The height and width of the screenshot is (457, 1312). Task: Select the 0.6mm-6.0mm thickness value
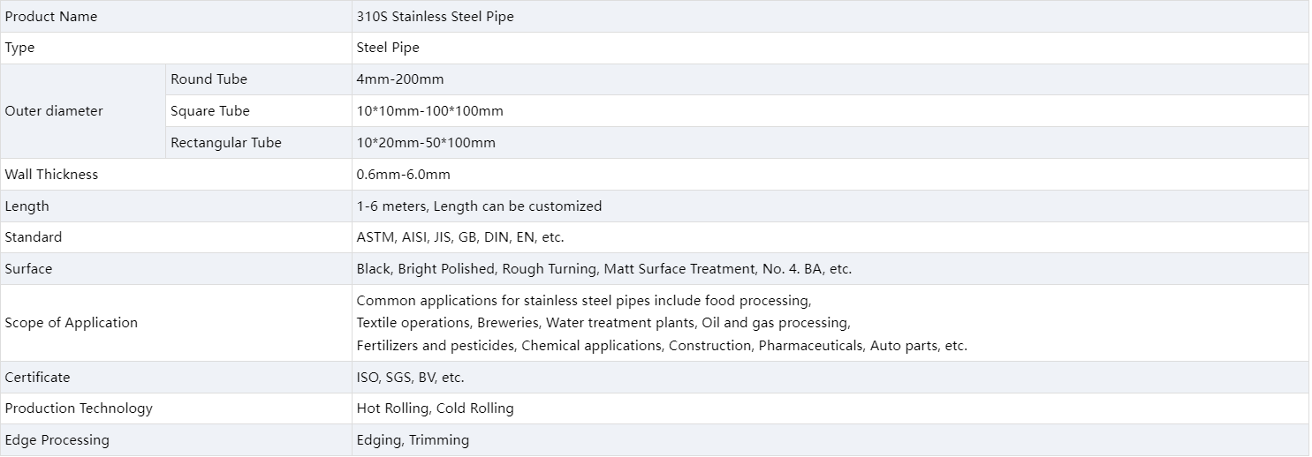pos(403,175)
